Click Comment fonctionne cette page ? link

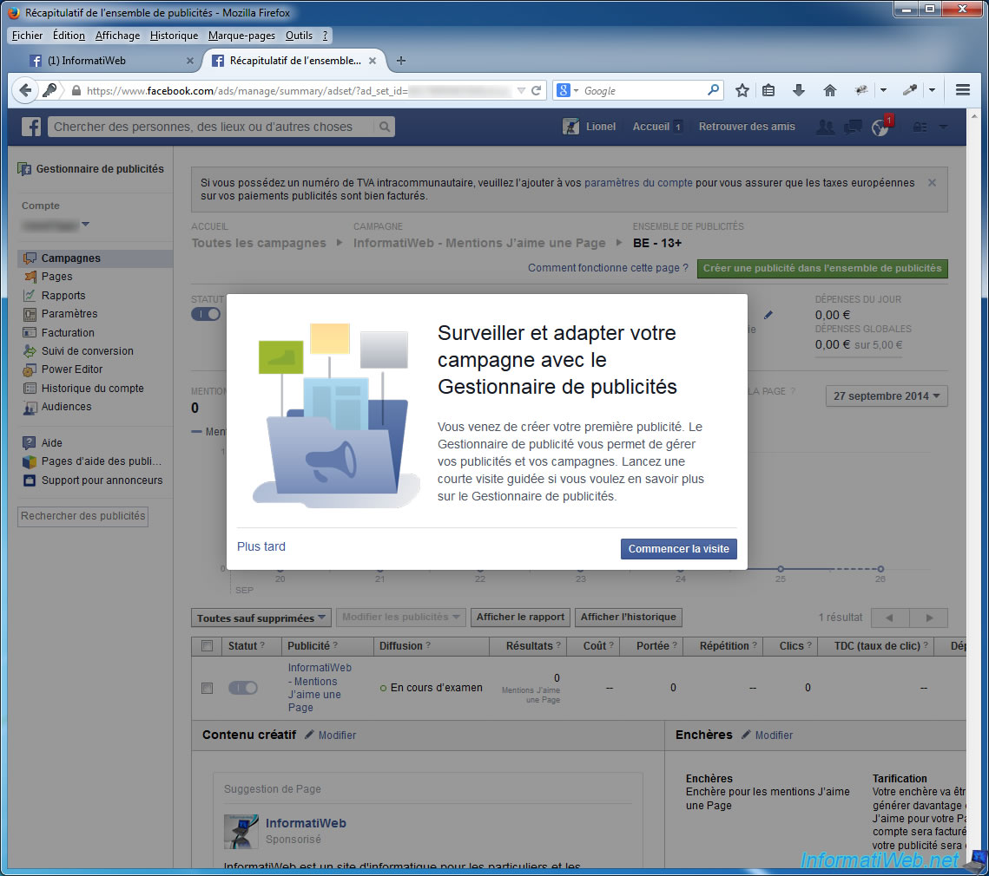pyautogui.click(x=608, y=268)
